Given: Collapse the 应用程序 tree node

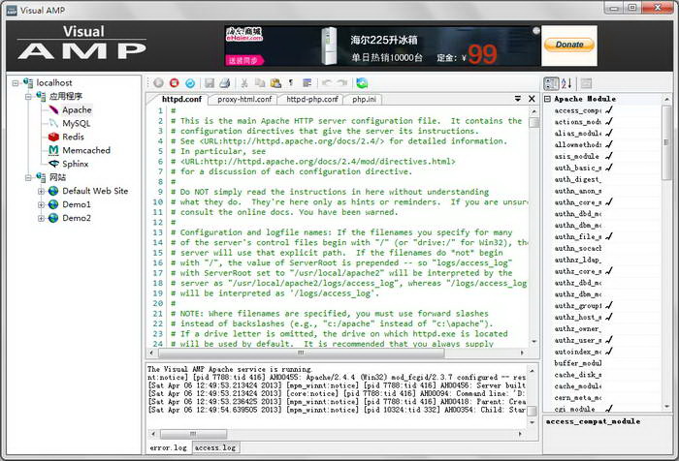Looking at the screenshot, I should click(x=28, y=96).
